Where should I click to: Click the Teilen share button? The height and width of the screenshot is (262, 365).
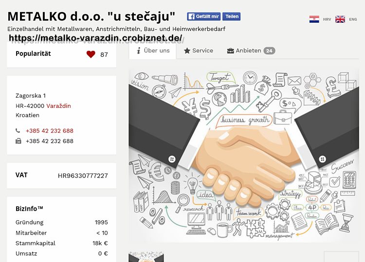(x=232, y=17)
